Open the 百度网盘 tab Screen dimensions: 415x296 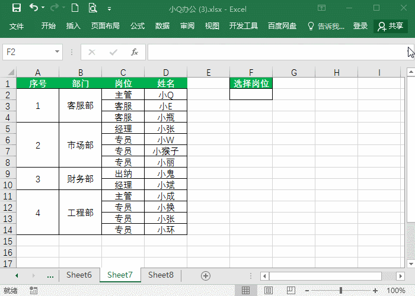pos(282,26)
